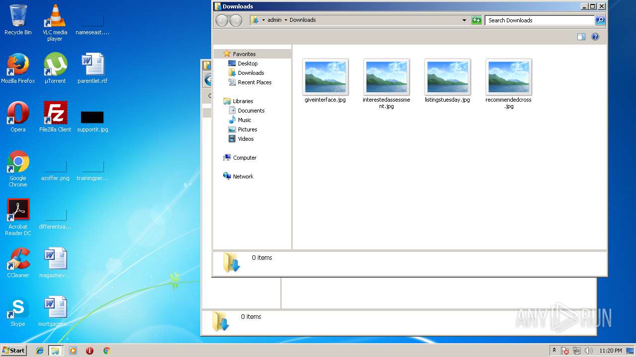Open the Explorer help button
Screen dimensions: 636x357
pos(595,37)
